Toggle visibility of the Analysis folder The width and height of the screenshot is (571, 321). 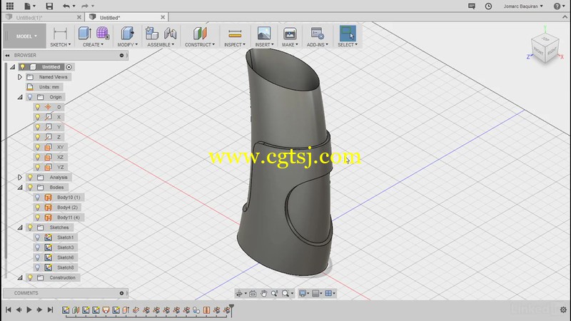(x=30, y=177)
